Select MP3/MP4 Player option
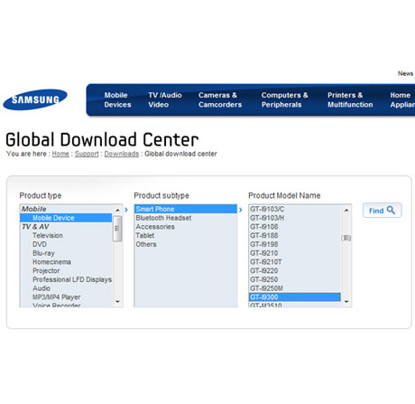Image resolution: width=415 pixels, height=404 pixels. [66, 297]
